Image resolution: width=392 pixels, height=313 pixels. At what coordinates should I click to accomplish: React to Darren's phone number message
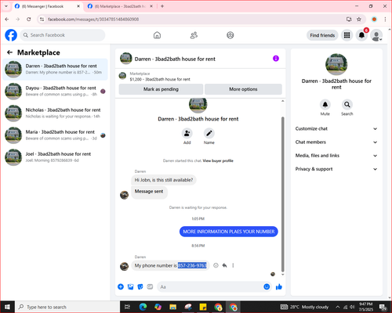click(x=216, y=265)
